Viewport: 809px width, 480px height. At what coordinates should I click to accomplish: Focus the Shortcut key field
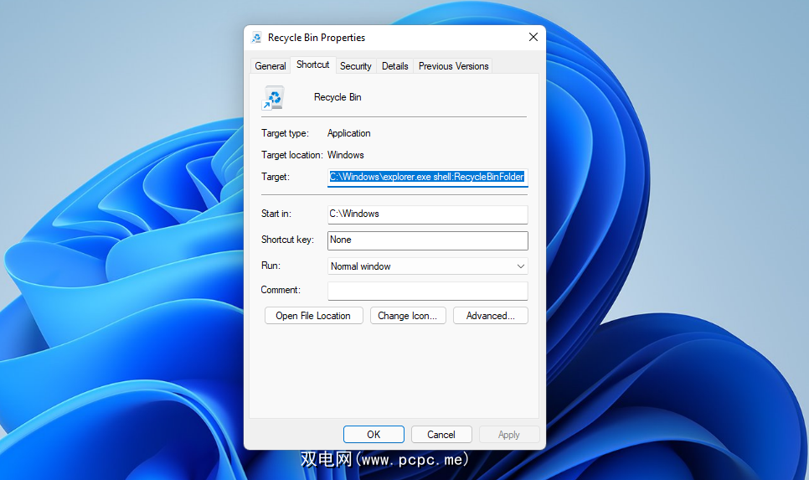[x=428, y=240]
